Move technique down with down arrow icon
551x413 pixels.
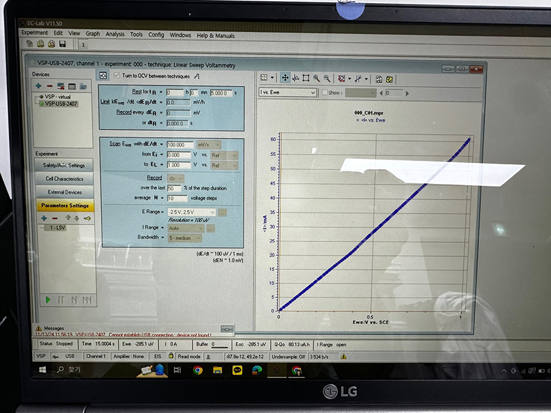(x=76, y=218)
